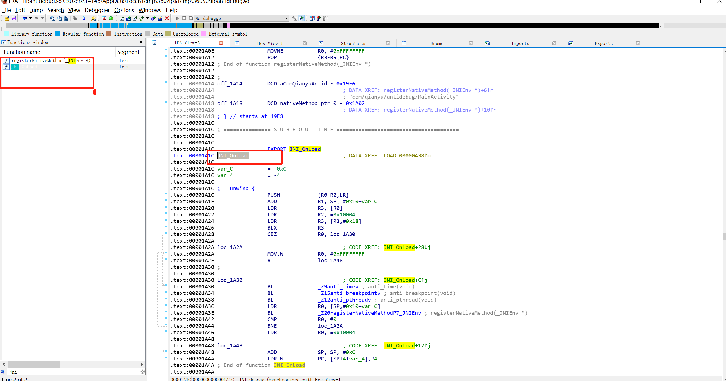Open the Edit menu
The image size is (726, 381).
[x=20, y=10]
